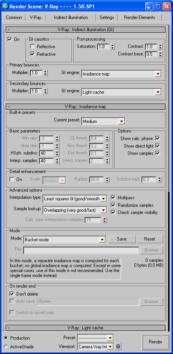Click the Saturation value field

104,47
